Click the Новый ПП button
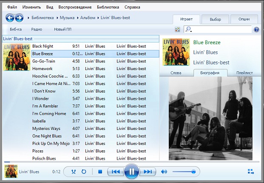The width and height of the screenshot is (264, 183). (62, 29)
